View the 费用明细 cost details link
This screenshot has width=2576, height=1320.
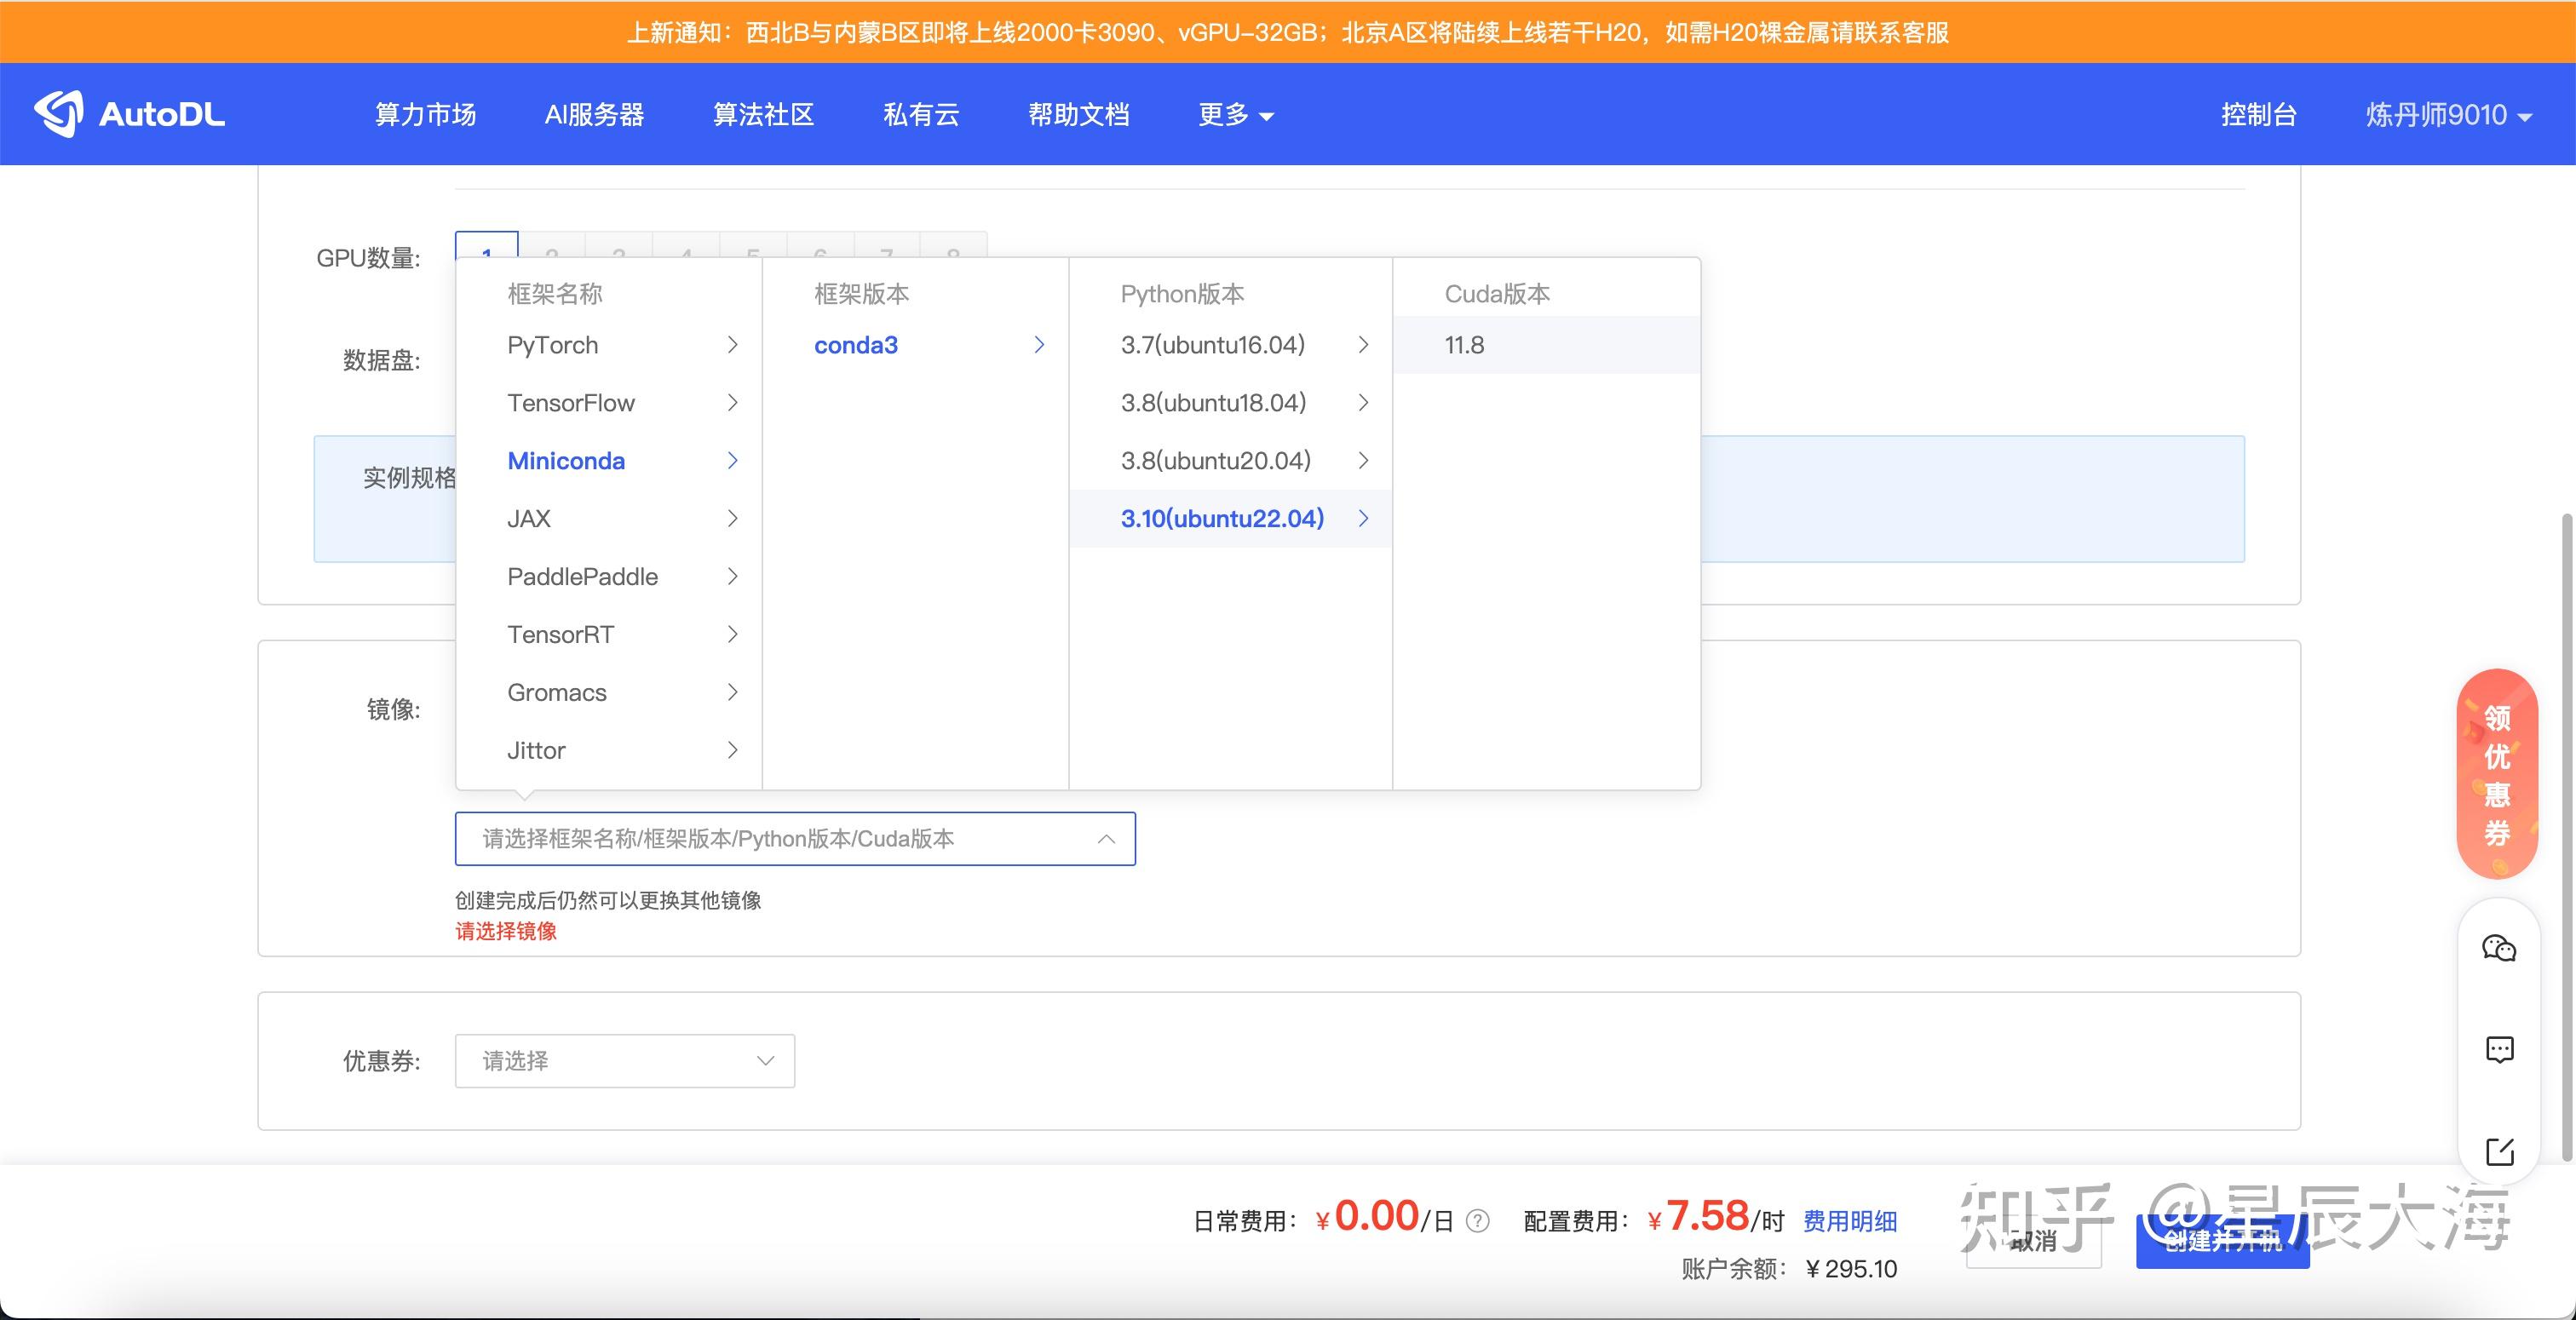coord(1849,1220)
